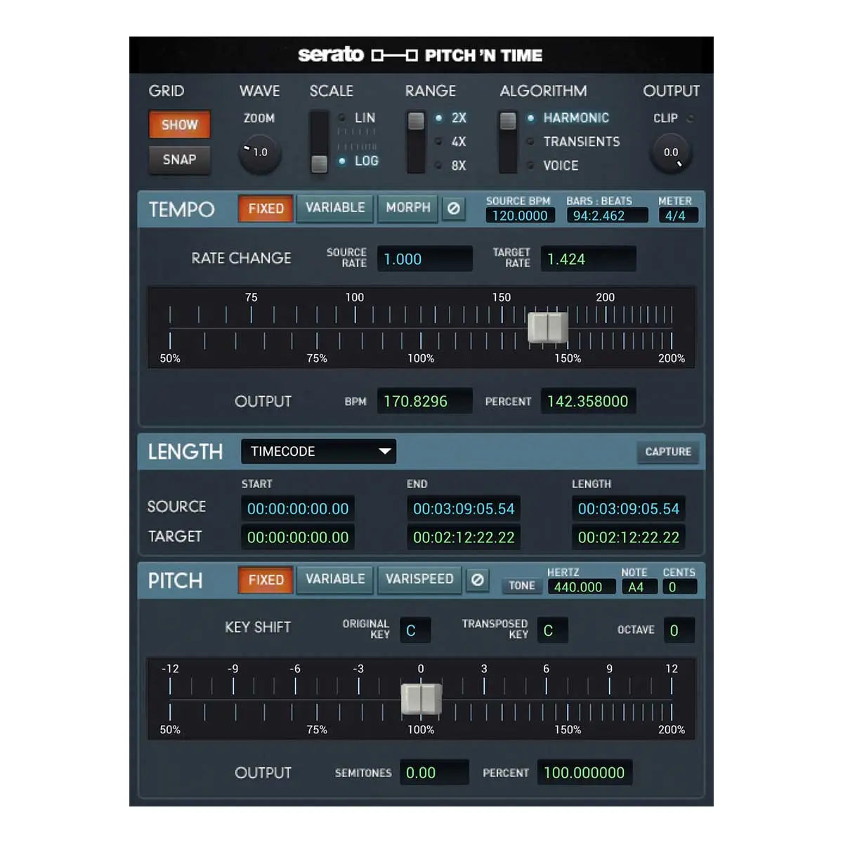Click the SNAP grid button
The width and height of the screenshot is (843, 843).
tap(179, 159)
